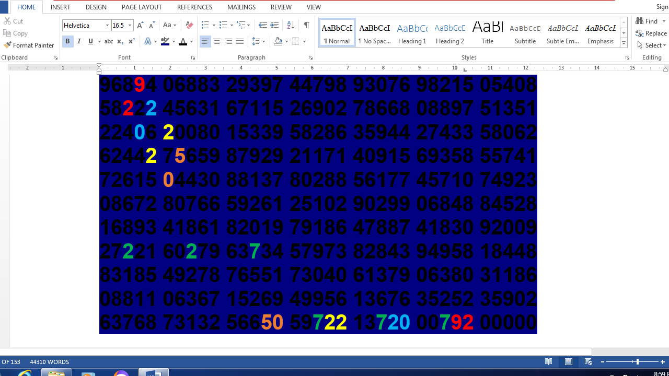The width and height of the screenshot is (669, 376).
Task: Apply the Heading 1 style
Action: tap(412, 33)
